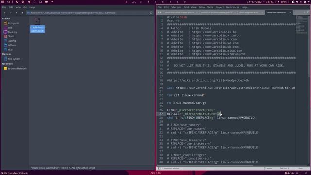Open the file manager View menu

[x=18, y=7]
